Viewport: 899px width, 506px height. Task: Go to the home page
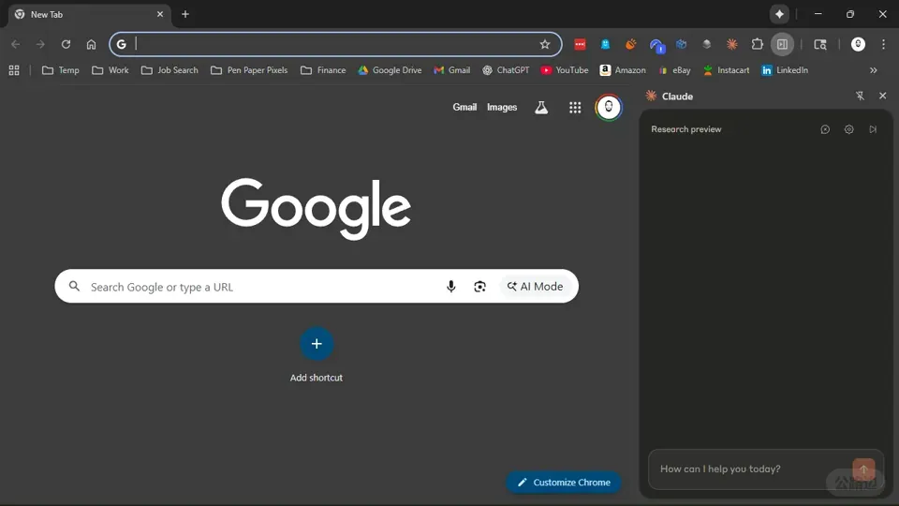tap(91, 44)
